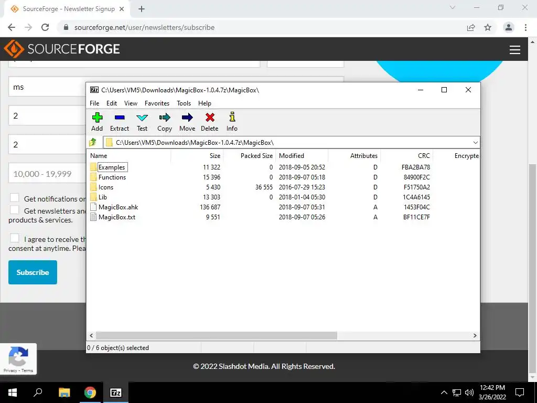Image resolution: width=537 pixels, height=403 pixels.
Task: Open the notification center
Action: [520, 393]
